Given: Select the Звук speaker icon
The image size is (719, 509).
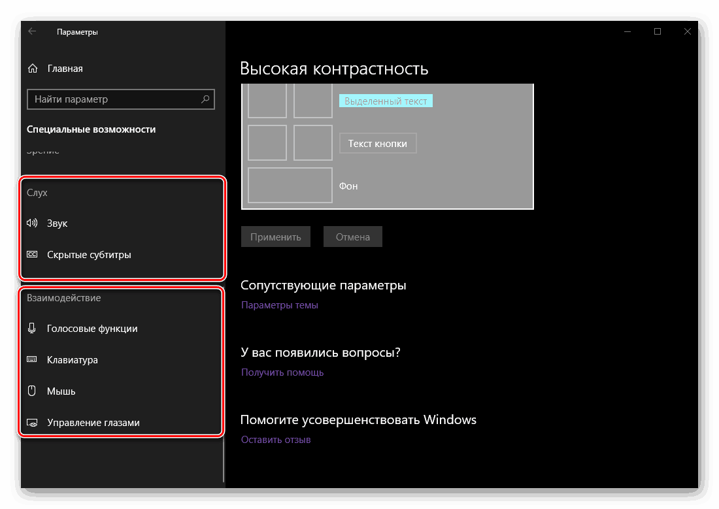Looking at the screenshot, I should pyautogui.click(x=32, y=223).
